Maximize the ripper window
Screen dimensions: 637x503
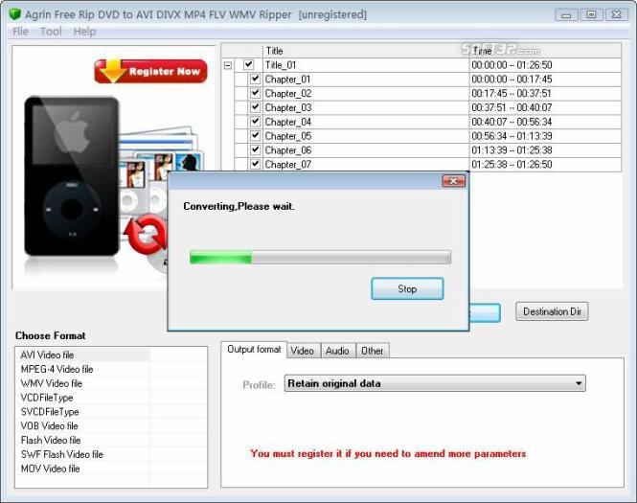pos(591,15)
